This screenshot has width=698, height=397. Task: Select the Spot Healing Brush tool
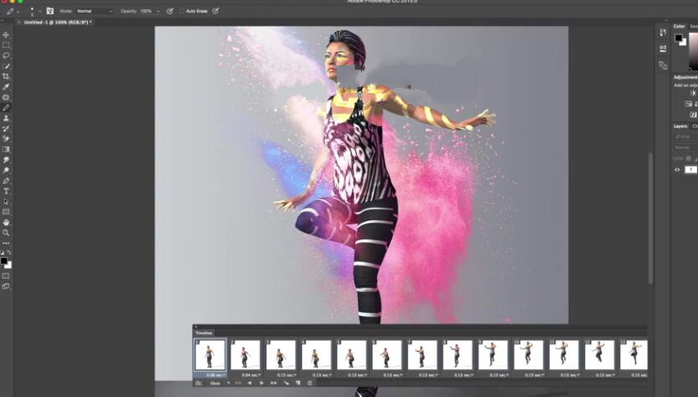(x=6, y=97)
